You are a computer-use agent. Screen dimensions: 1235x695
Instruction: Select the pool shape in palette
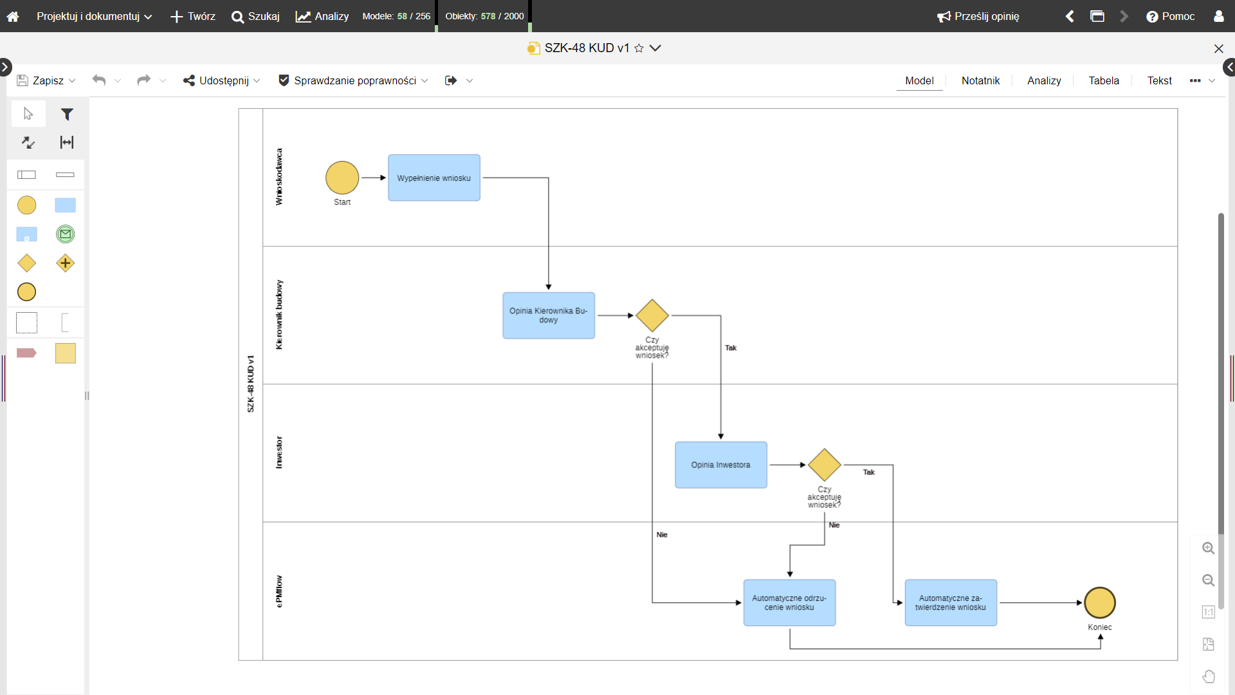pyautogui.click(x=26, y=174)
